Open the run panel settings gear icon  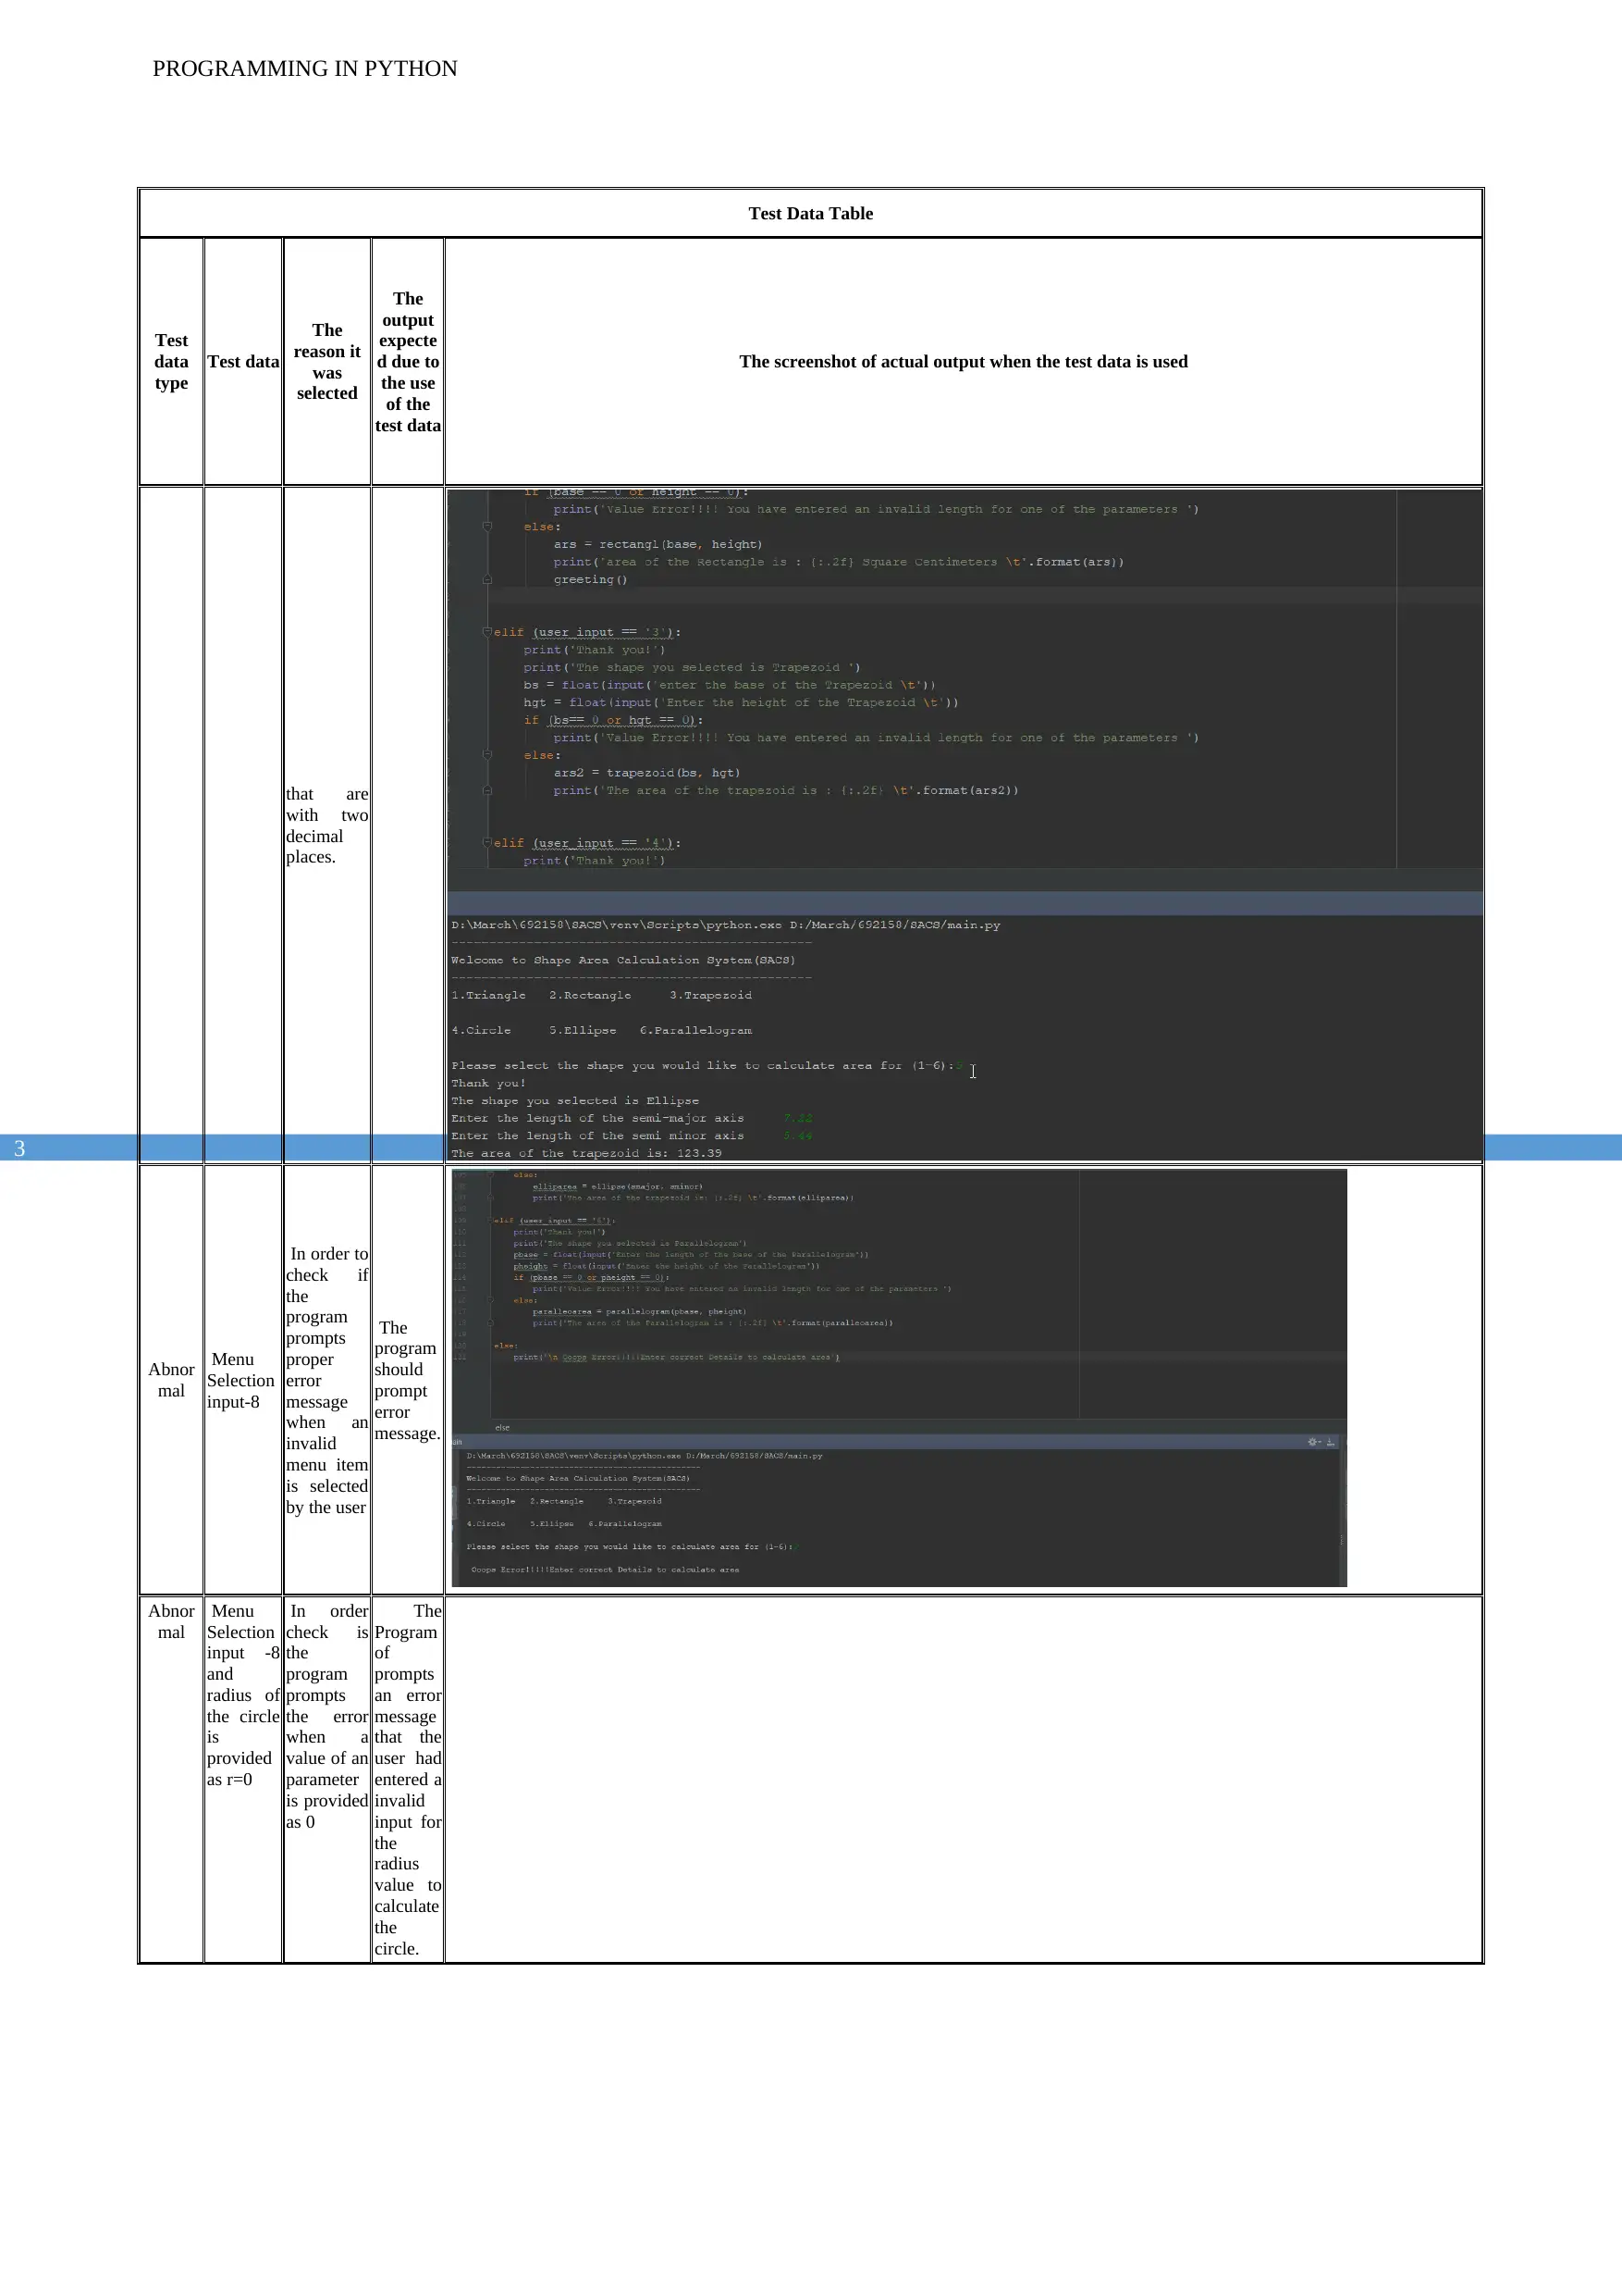coord(1313,1442)
